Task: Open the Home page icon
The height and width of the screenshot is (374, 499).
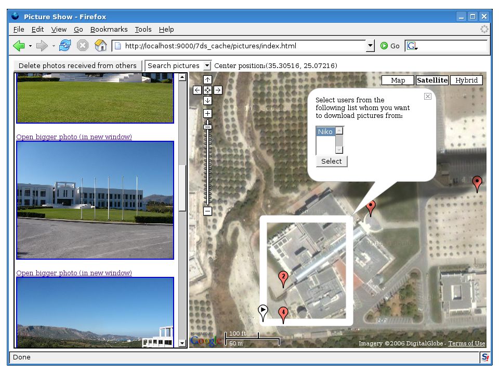Action: [100, 46]
